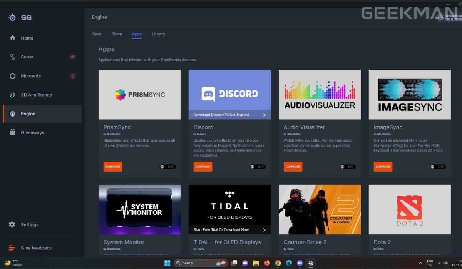This screenshot has height=269, width=462.
Task: Click the Log in / Register link
Action: pos(454,19)
